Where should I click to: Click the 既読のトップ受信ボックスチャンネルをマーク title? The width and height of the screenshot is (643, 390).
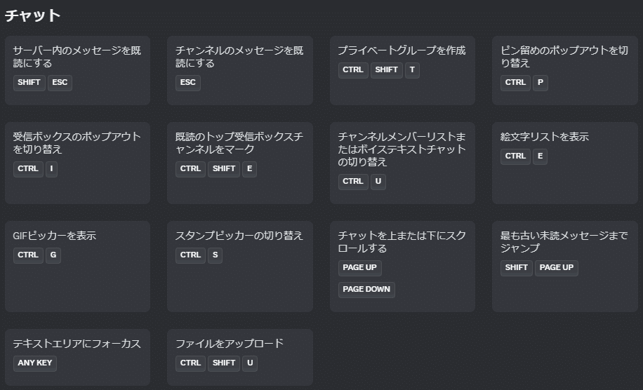pyautogui.click(x=239, y=142)
